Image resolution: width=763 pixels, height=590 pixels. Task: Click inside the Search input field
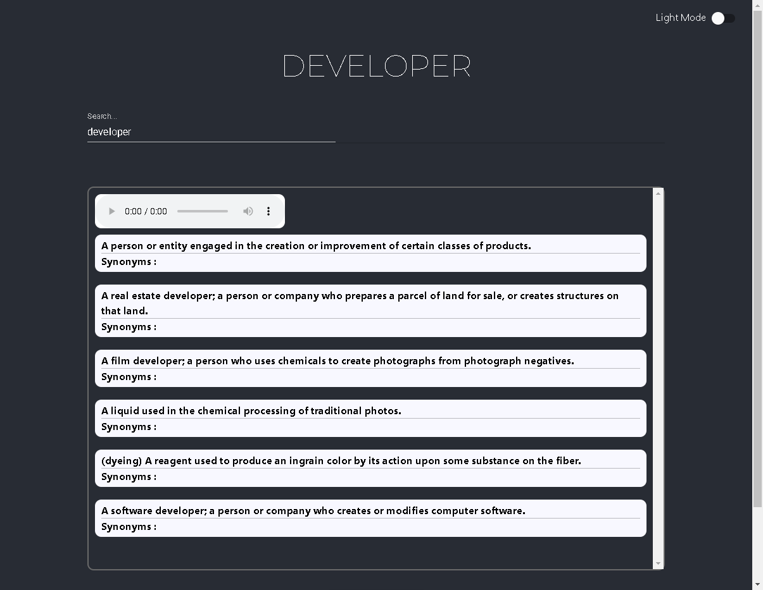(x=211, y=132)
